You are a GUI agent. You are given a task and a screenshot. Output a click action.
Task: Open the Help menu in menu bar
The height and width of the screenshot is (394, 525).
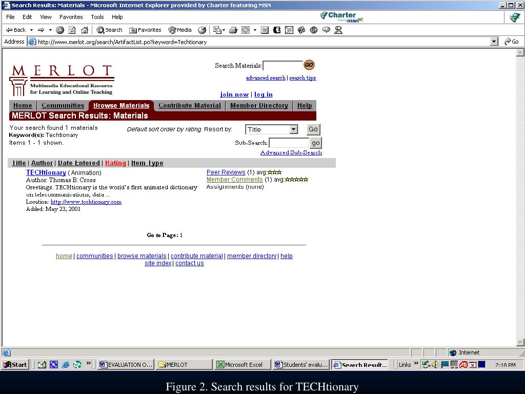tap(117, 17)
